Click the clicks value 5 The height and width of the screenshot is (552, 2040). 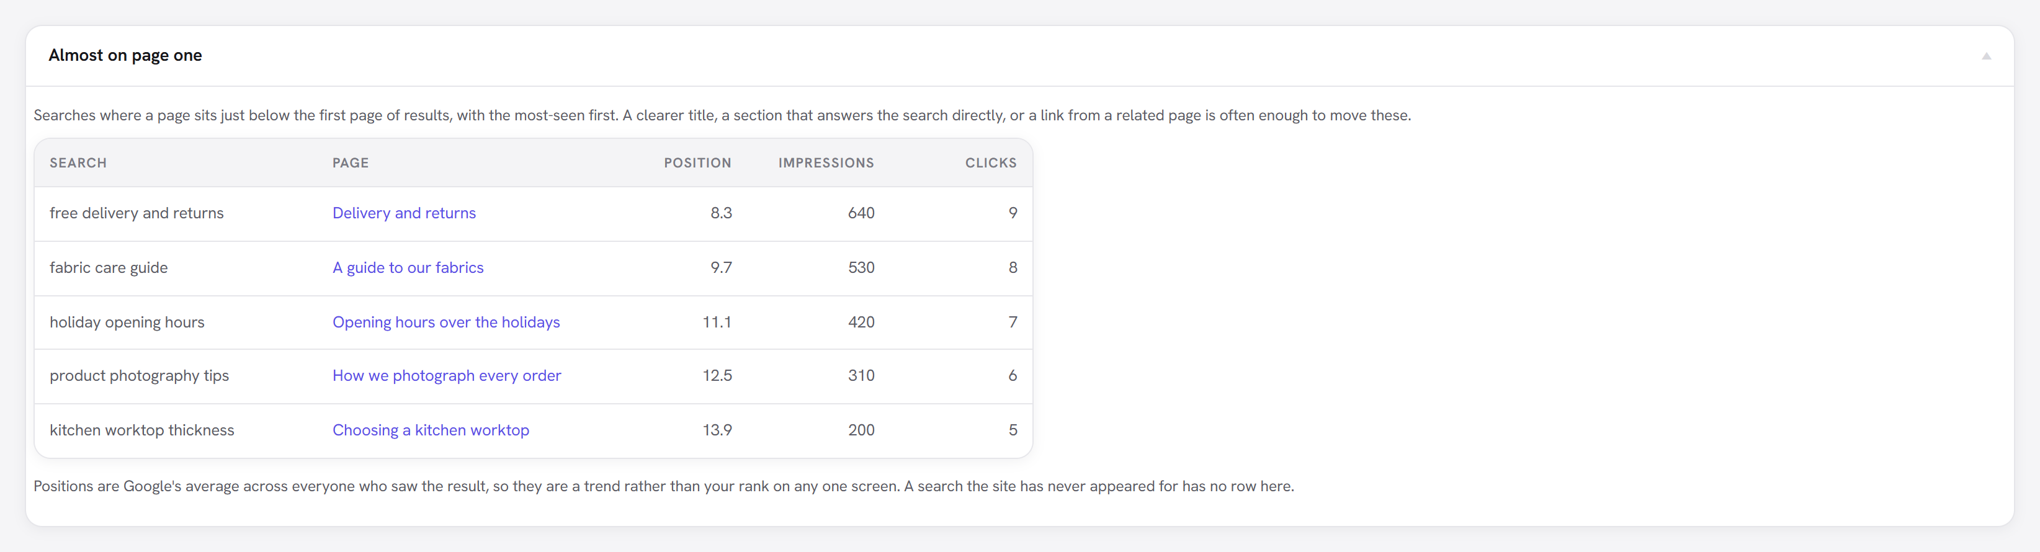coord(1013,430)
